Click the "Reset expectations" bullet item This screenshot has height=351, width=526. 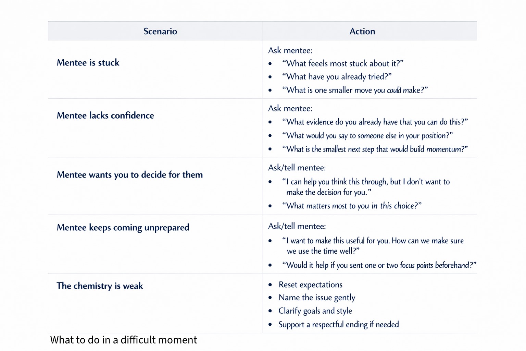coord(310,285)
